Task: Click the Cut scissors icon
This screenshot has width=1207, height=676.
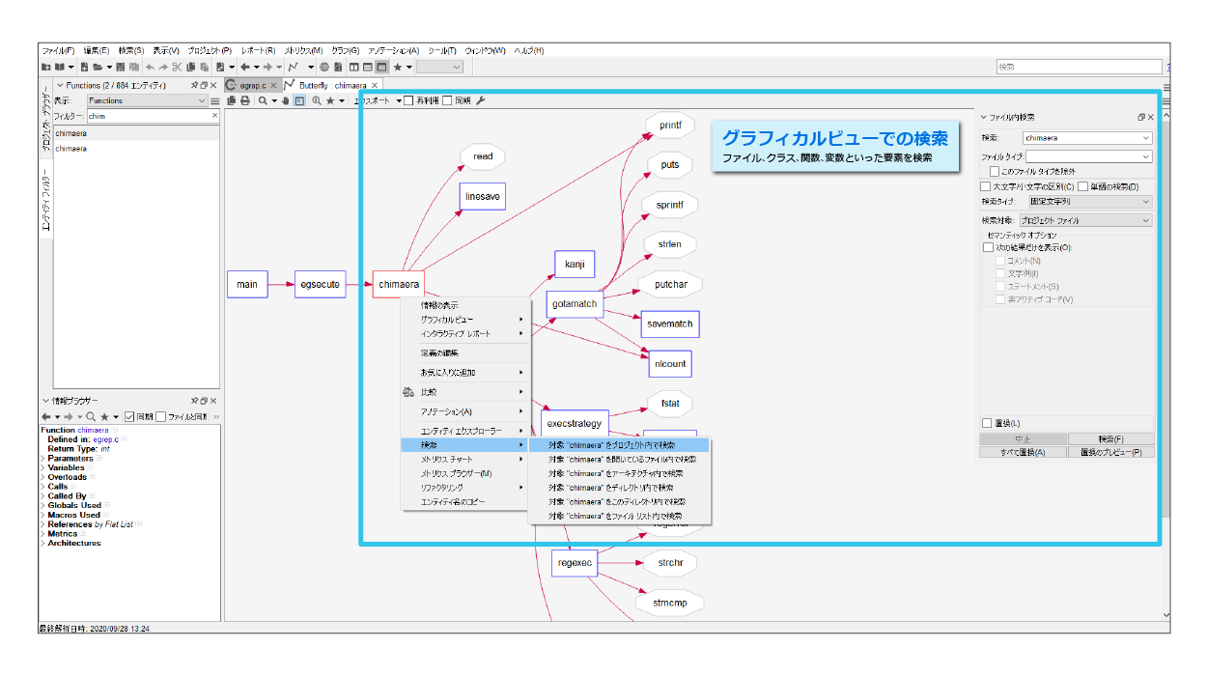Action: pos(177,67)
